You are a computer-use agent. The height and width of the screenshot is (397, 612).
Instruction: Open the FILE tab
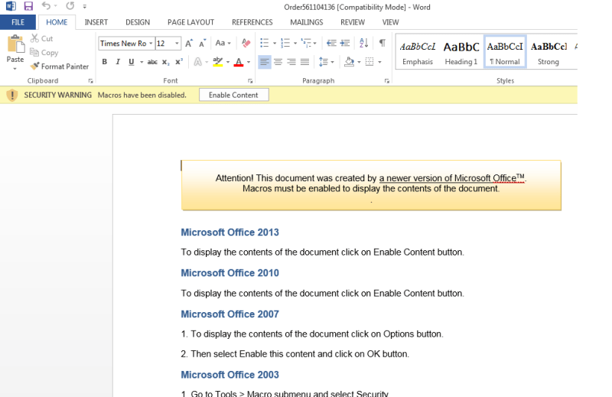pyautogui.click(x=18, y=22)
